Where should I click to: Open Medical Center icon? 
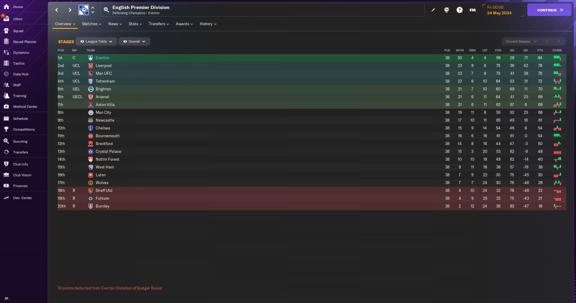[x=6, y=107]
